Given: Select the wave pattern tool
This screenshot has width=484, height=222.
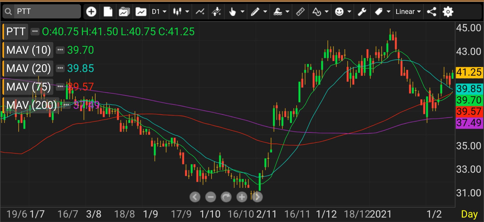Looking at the screenshot, I should point(278,12).
